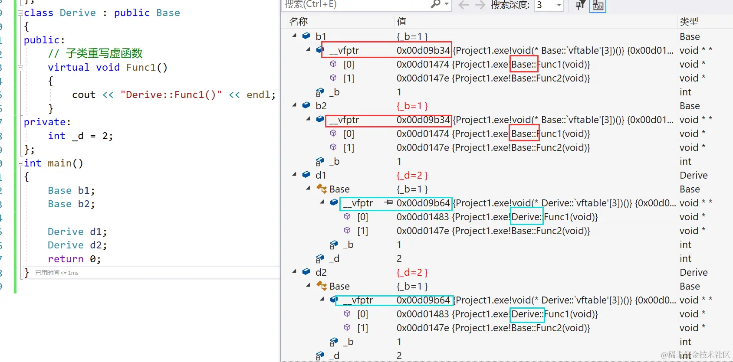This screenshot has height=362, width=733.
Task: Go to the next search result arrow
Action: pos(480,5)
